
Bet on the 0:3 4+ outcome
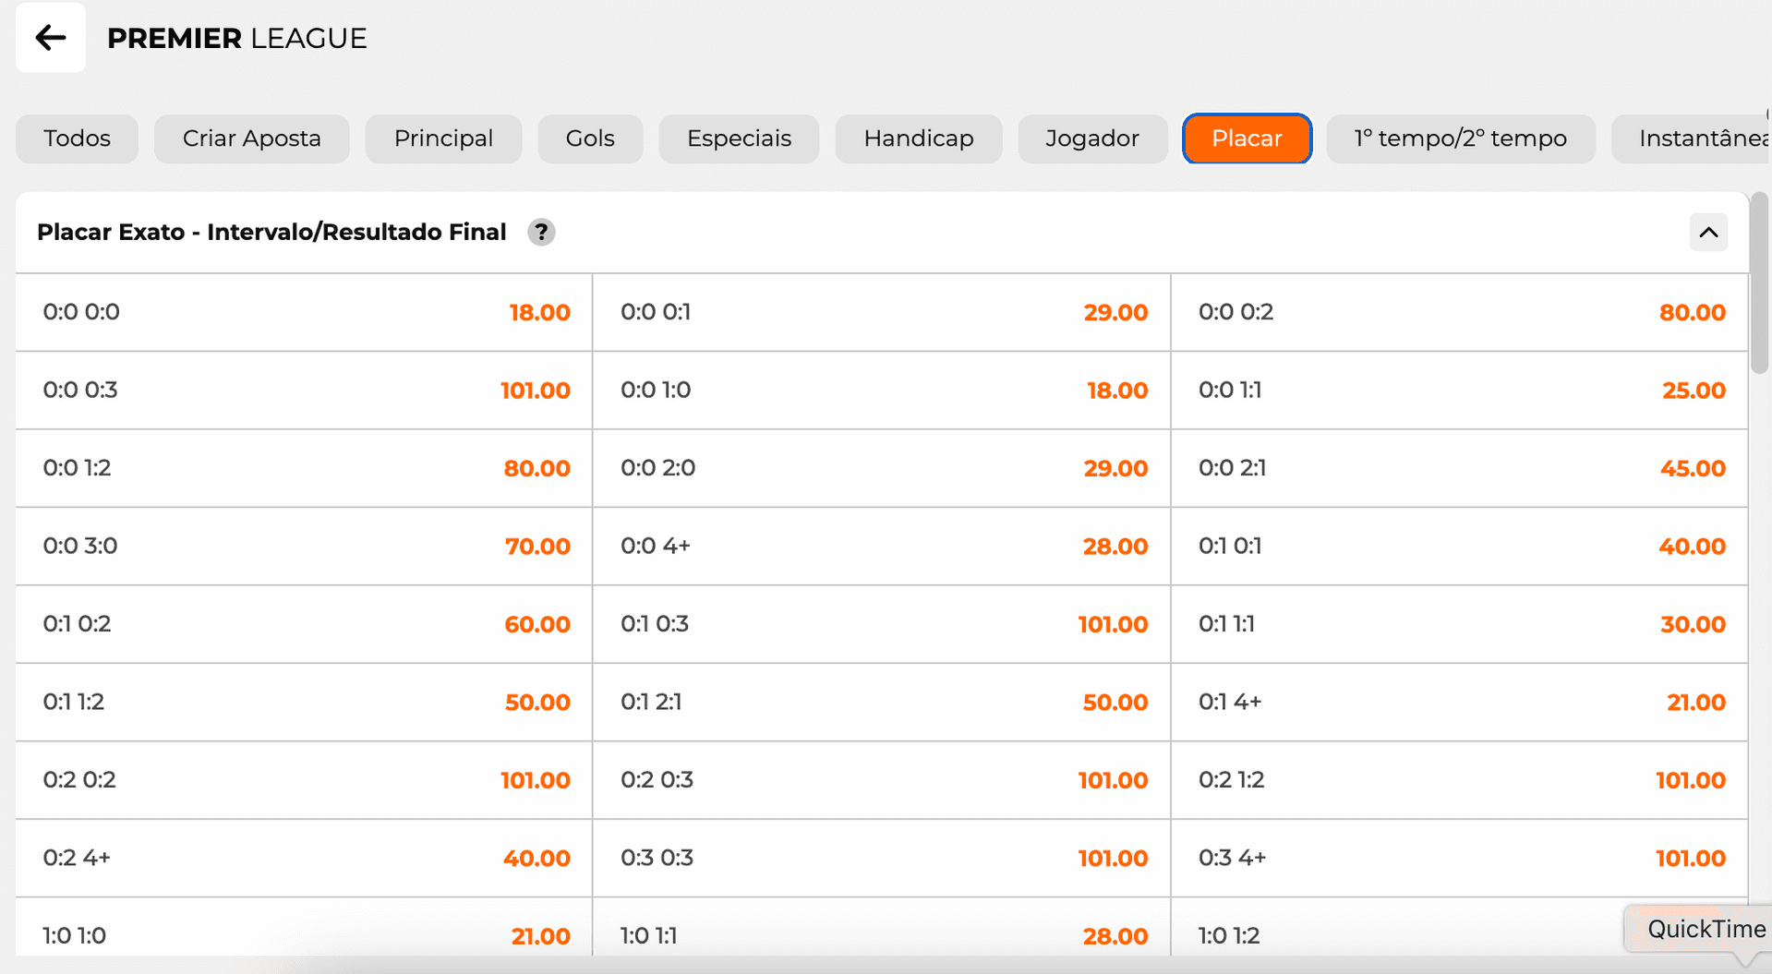(x=1460, y=859)
